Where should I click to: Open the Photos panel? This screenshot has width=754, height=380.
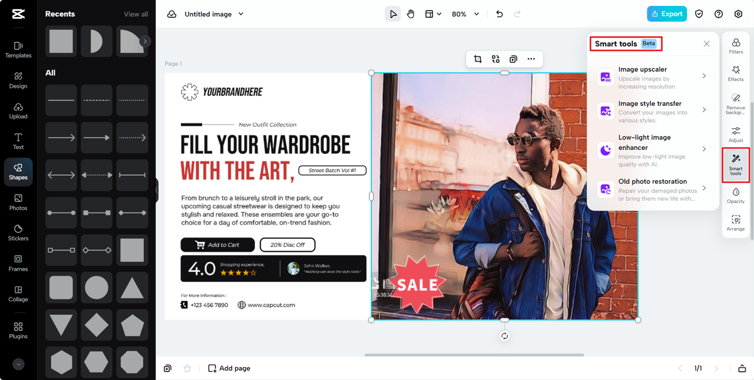18,202
